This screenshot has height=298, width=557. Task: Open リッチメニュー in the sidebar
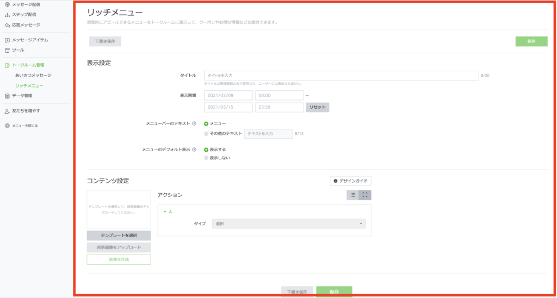pyautogui.click(x=29, y=85)
